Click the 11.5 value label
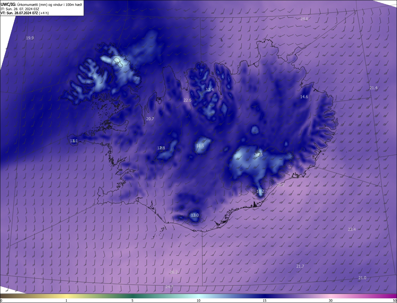The image size is (397, 303). pyautogui.click(x=200, y=146)
